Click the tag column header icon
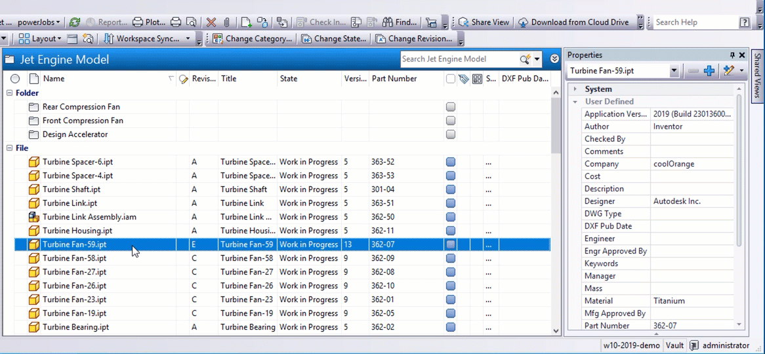 pyautogui.click(x=463, y=79)
